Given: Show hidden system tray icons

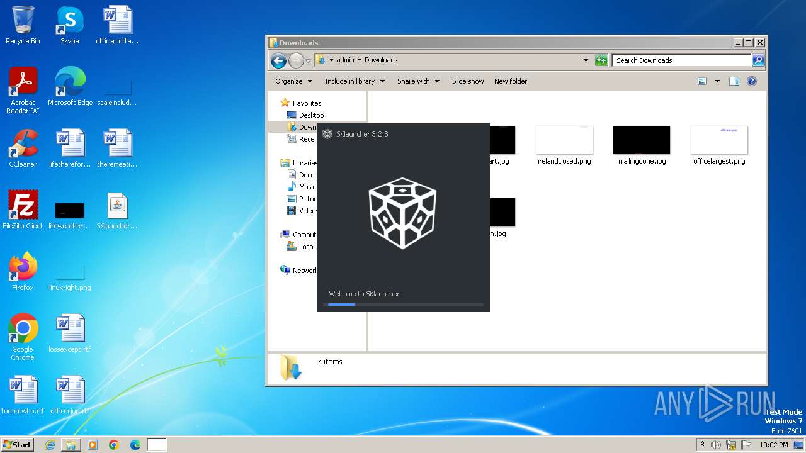Looking at the screenshot, I should pyautogui.click(x=702, y=444).
